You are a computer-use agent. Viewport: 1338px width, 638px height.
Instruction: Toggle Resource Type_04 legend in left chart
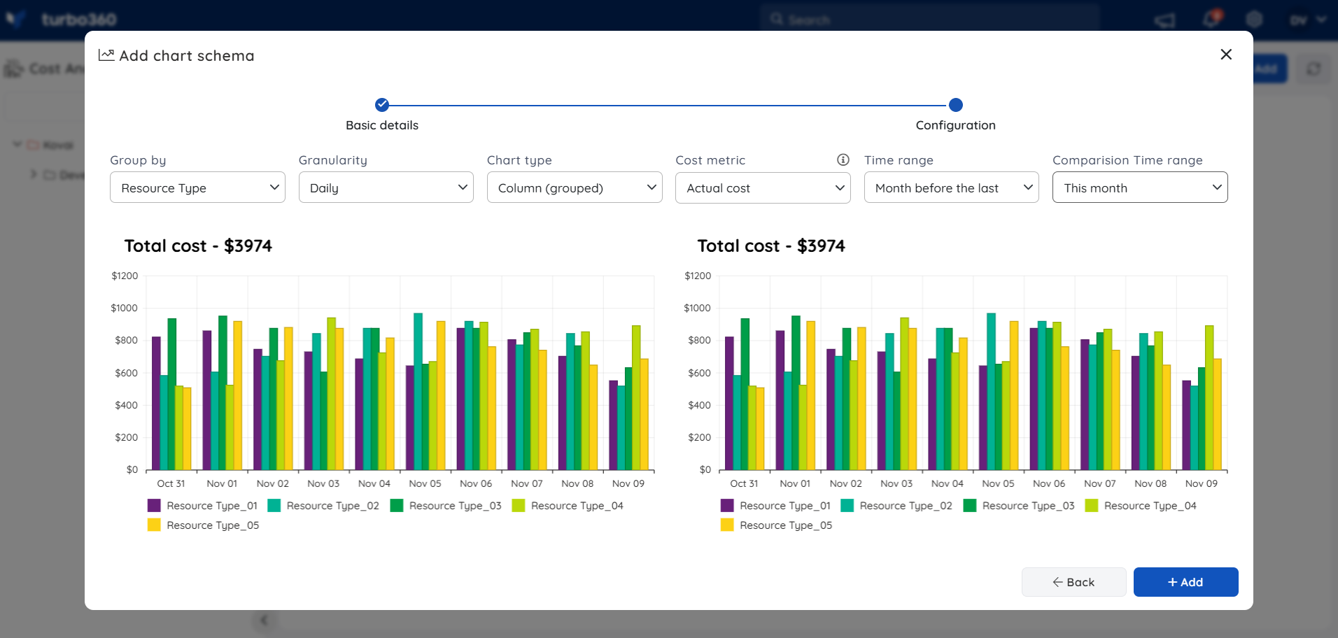tap(568, 506)
